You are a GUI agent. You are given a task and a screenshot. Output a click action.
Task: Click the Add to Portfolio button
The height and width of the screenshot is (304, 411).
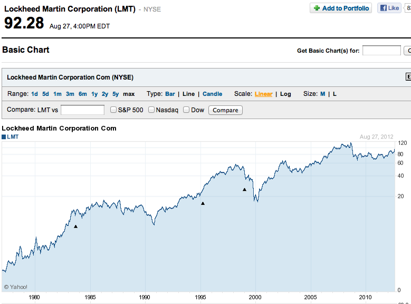(341, 8)
